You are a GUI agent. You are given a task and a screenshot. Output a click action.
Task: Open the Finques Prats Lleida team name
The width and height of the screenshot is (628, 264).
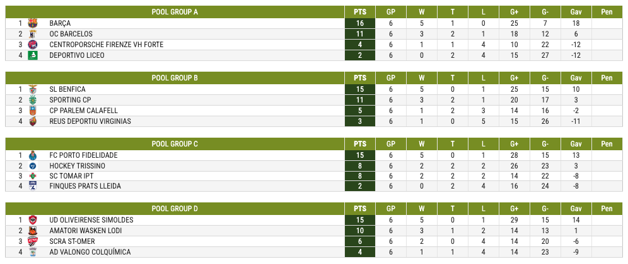point(85,186)
